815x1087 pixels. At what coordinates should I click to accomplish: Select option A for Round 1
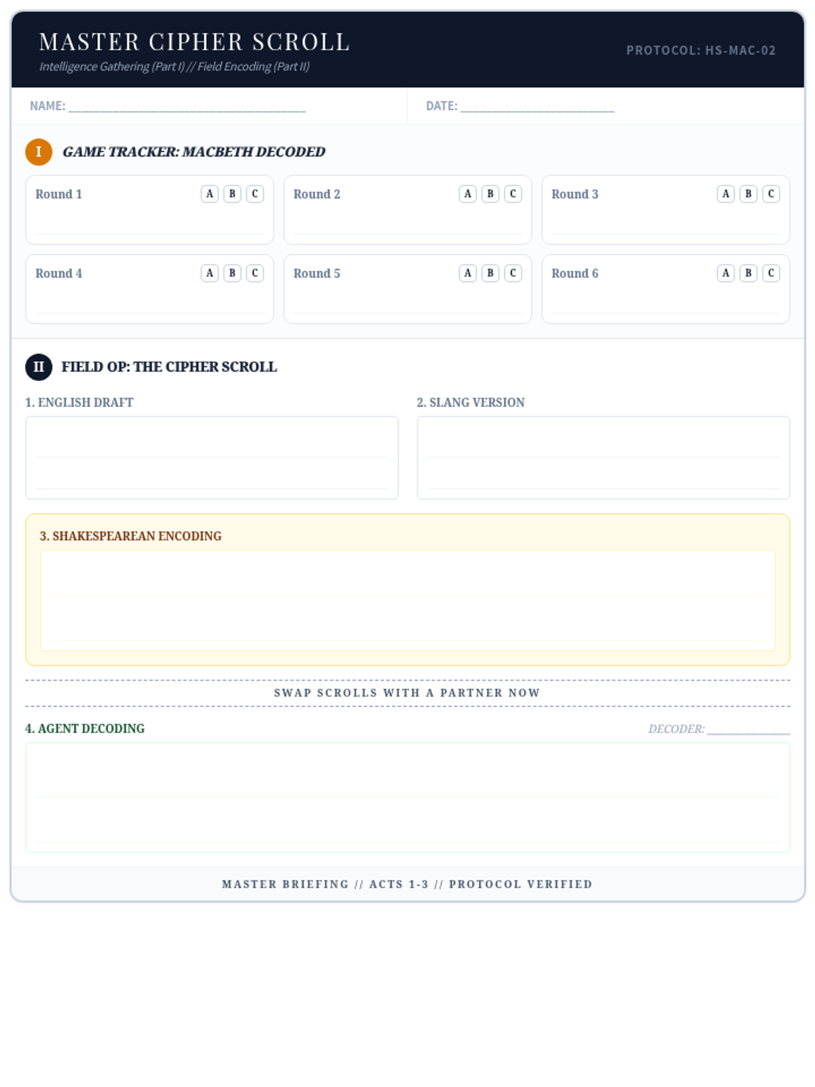click(209, 194)
